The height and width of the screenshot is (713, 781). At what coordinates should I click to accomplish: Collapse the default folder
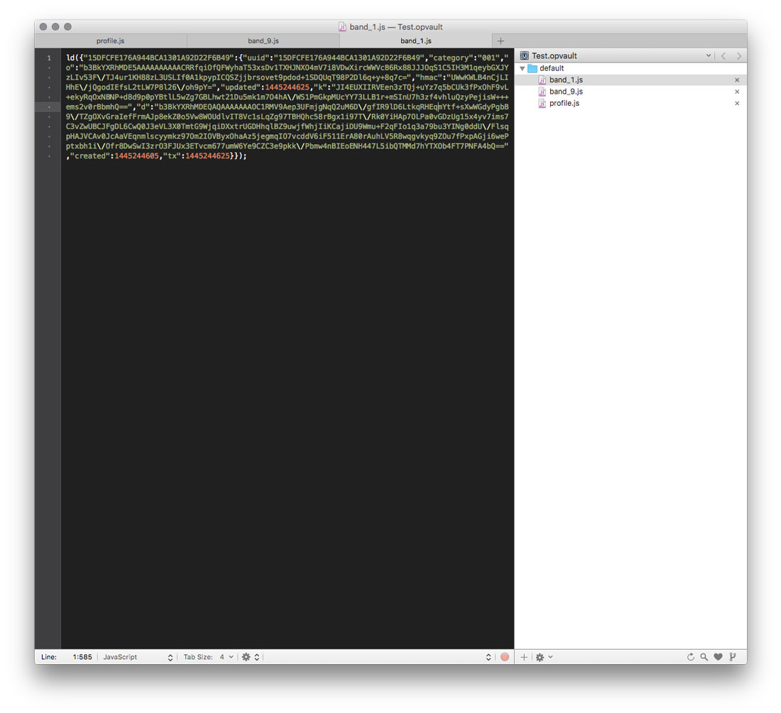coord(522,68)
